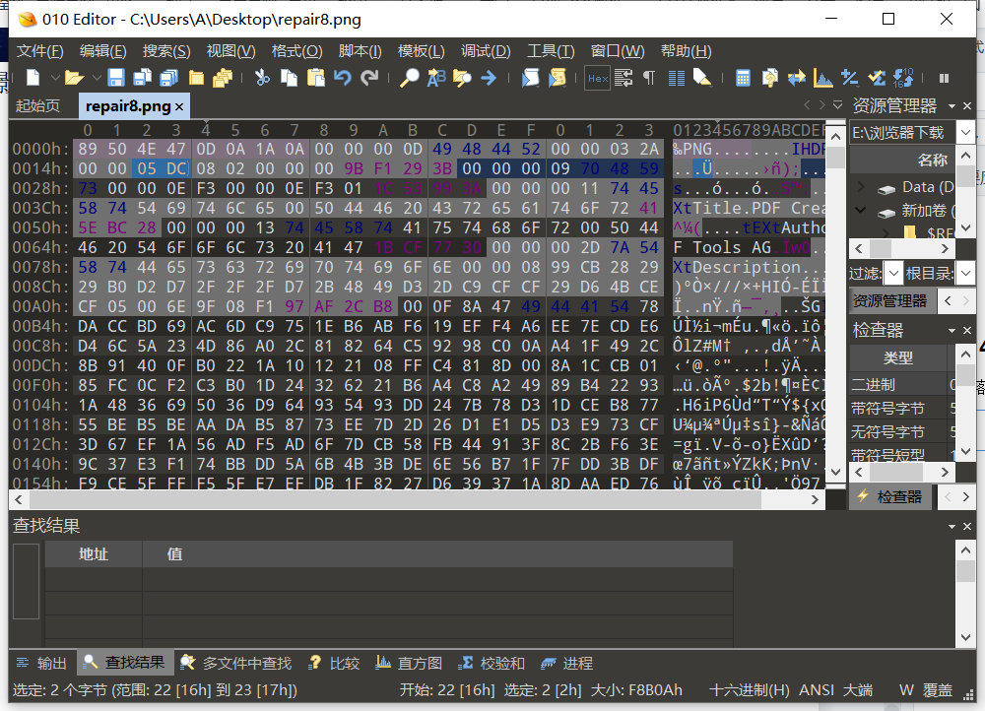This screenshot has height=711, width=985.
Task: Expand the Open file dropdown arrow
Action: point(97,78)
